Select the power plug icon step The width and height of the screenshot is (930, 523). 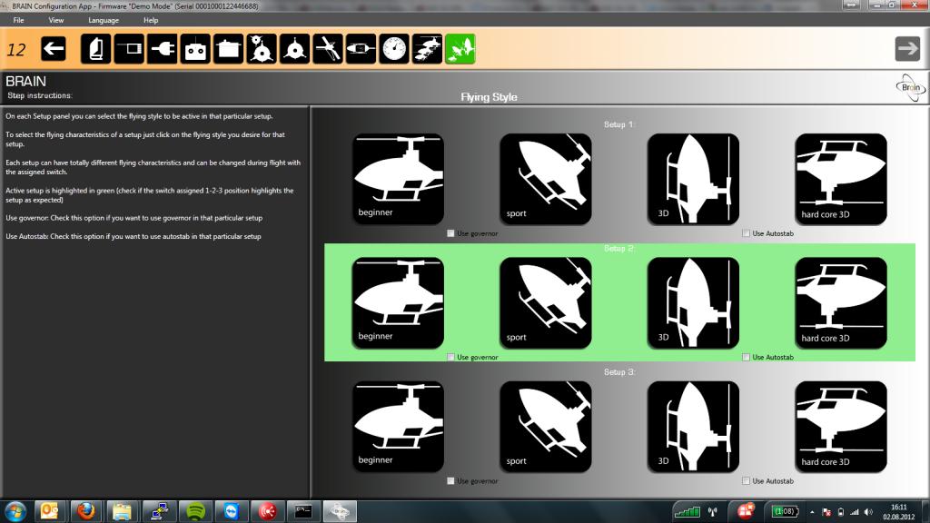(x=162, y=49)
